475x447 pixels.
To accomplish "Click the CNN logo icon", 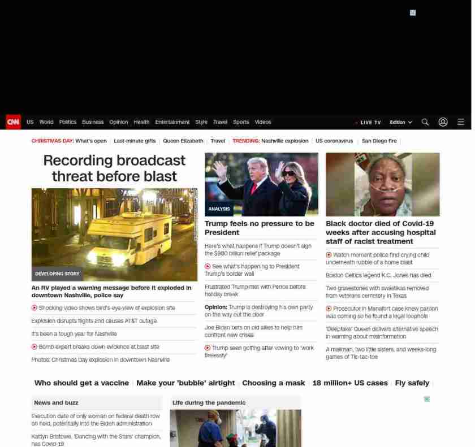I will pos(13,122).
